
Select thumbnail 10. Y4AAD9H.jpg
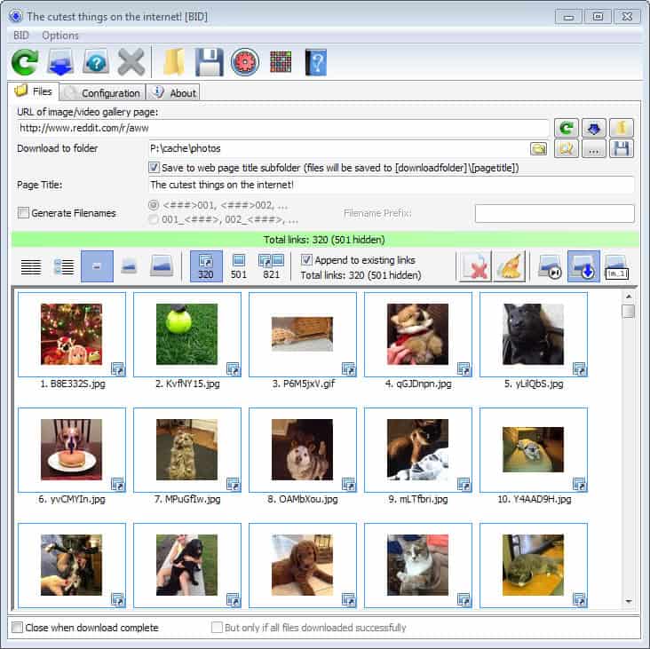(x=533, y=449)
